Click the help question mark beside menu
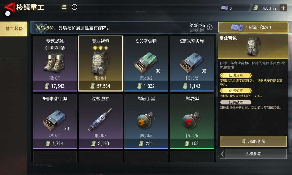 click(74, 7)
